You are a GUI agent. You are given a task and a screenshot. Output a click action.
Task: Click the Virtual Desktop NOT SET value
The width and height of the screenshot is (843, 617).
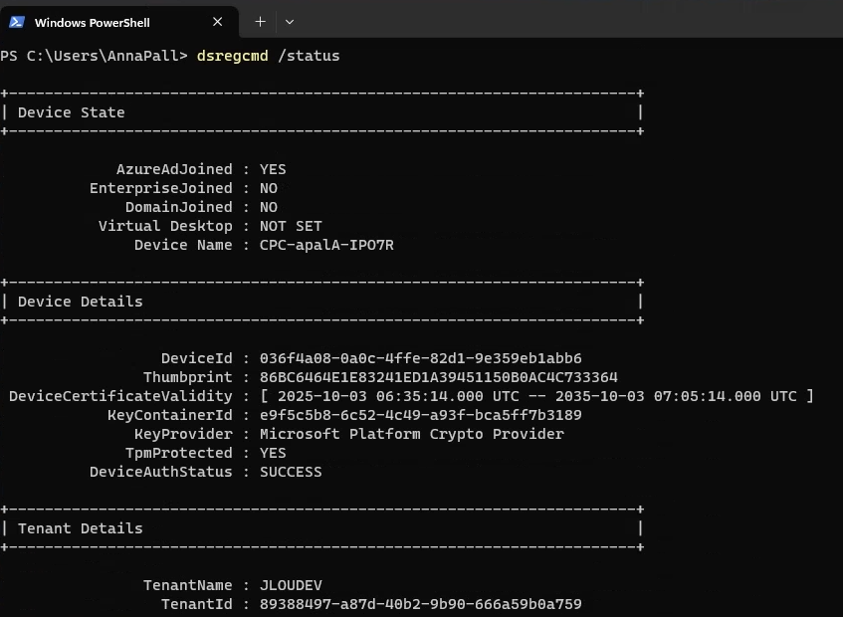pyautogui.click(x=291, y=226)
